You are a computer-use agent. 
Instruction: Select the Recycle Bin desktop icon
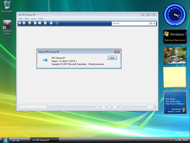point(7,7)
